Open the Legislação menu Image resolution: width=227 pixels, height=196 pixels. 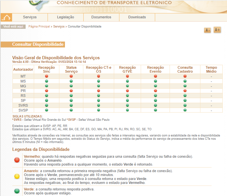click(x=66, y=17)
